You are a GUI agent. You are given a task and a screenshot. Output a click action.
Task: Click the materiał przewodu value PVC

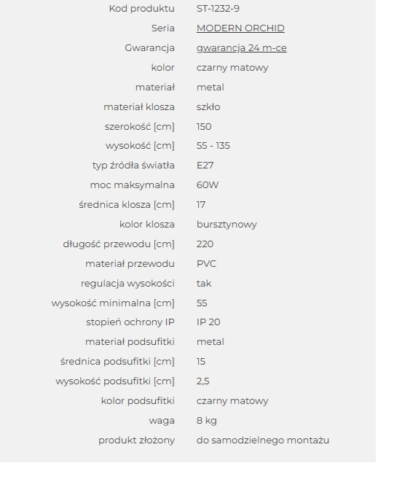(206, 264)
